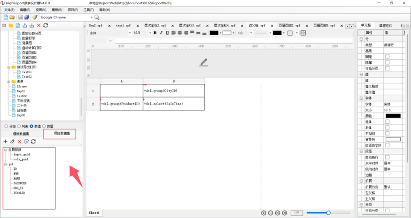Refresh the dataset list
This screenshot has width=411, height=218.
33,141
